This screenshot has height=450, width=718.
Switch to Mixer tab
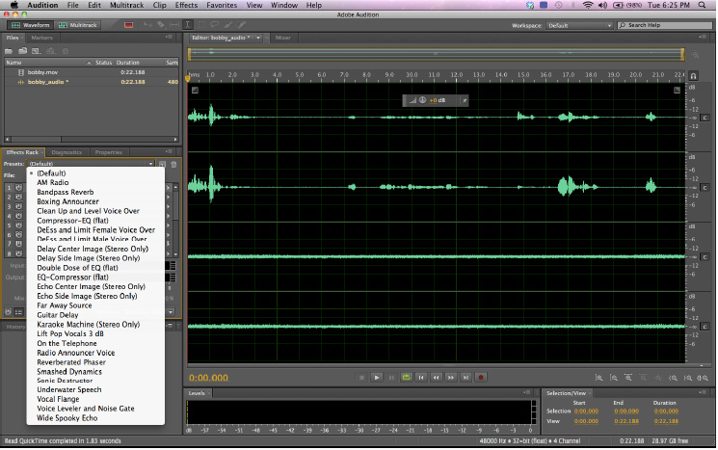click(x=283, y=38)
